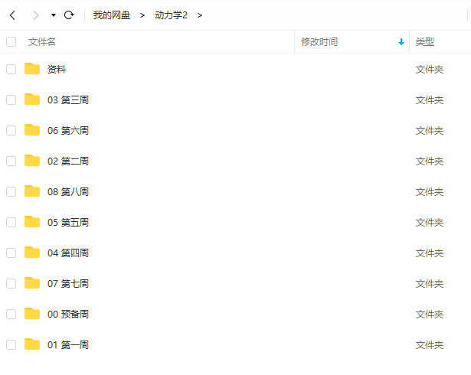Check the box for 03 第三周
471x375 pixels.
(11, 100)
